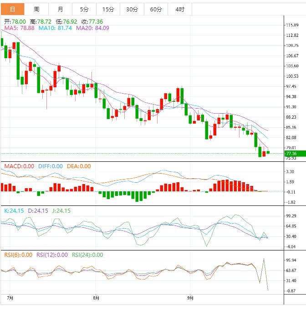Click the MACD:0.00 indicator label

(19, 166)
